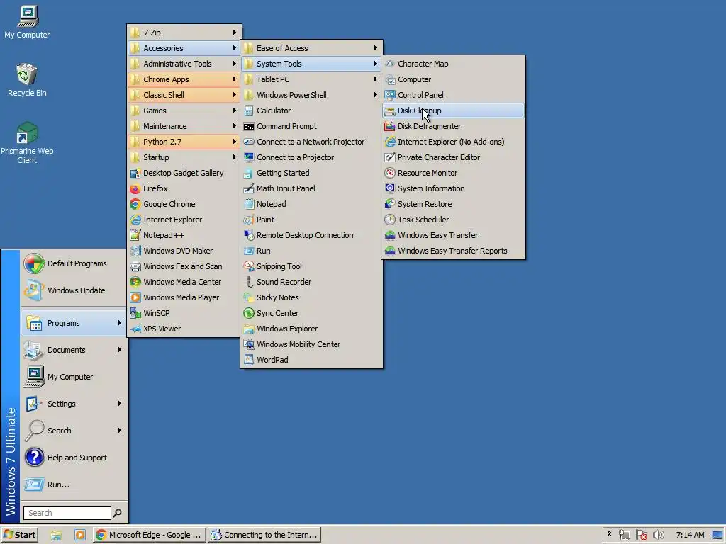Click Run... in Start menu
Image resolution: width=726 pixels, height=544 pixels.
tap(74, 484)
